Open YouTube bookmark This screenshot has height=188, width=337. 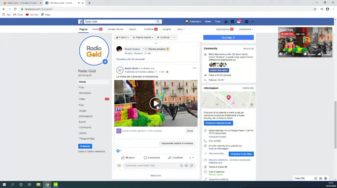pyautogui.click(x=32, y=15)
